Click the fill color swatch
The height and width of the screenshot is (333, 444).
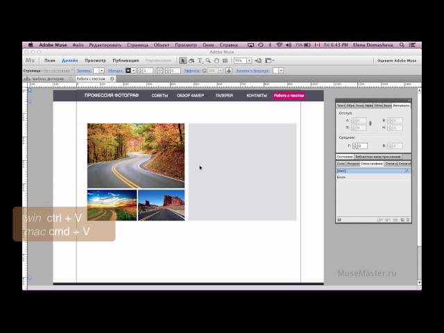(96, 71)
